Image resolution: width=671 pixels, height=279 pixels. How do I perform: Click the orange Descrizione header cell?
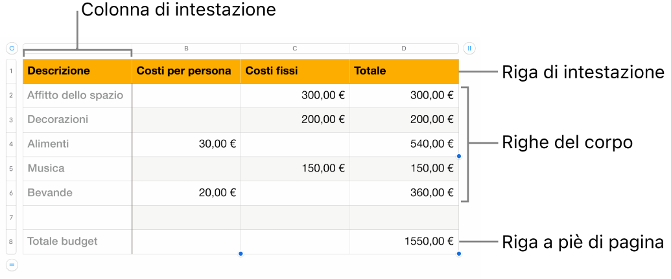(77, 71)
